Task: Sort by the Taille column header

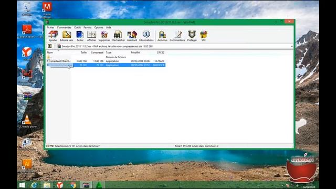Action: (83, 52)
